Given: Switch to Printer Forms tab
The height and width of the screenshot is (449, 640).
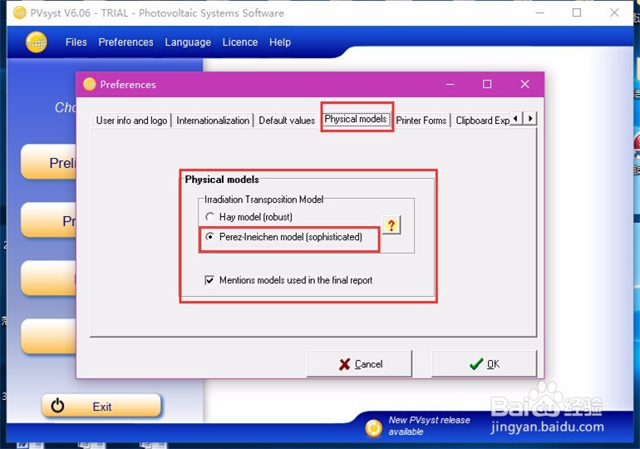Looking at the screenshot, I should tap(421, 121).
